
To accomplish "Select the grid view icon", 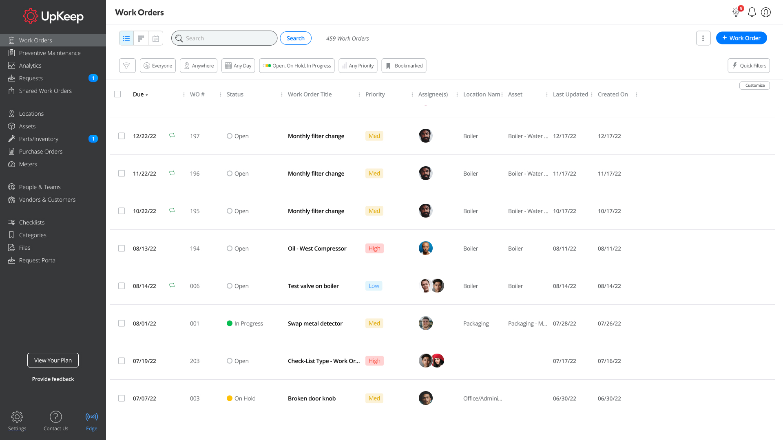I will pyautogui.click(x=141, y=38).
